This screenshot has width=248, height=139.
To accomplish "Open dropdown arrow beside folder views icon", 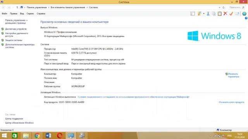I will 204,14.
